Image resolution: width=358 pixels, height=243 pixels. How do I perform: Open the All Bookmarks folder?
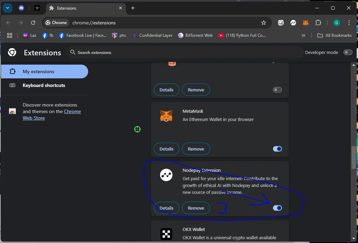335,35
